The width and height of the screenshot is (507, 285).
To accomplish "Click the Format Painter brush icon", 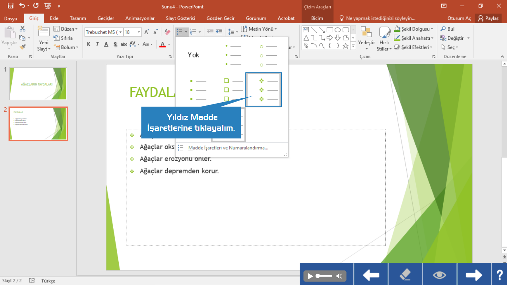I will point(22,47).
